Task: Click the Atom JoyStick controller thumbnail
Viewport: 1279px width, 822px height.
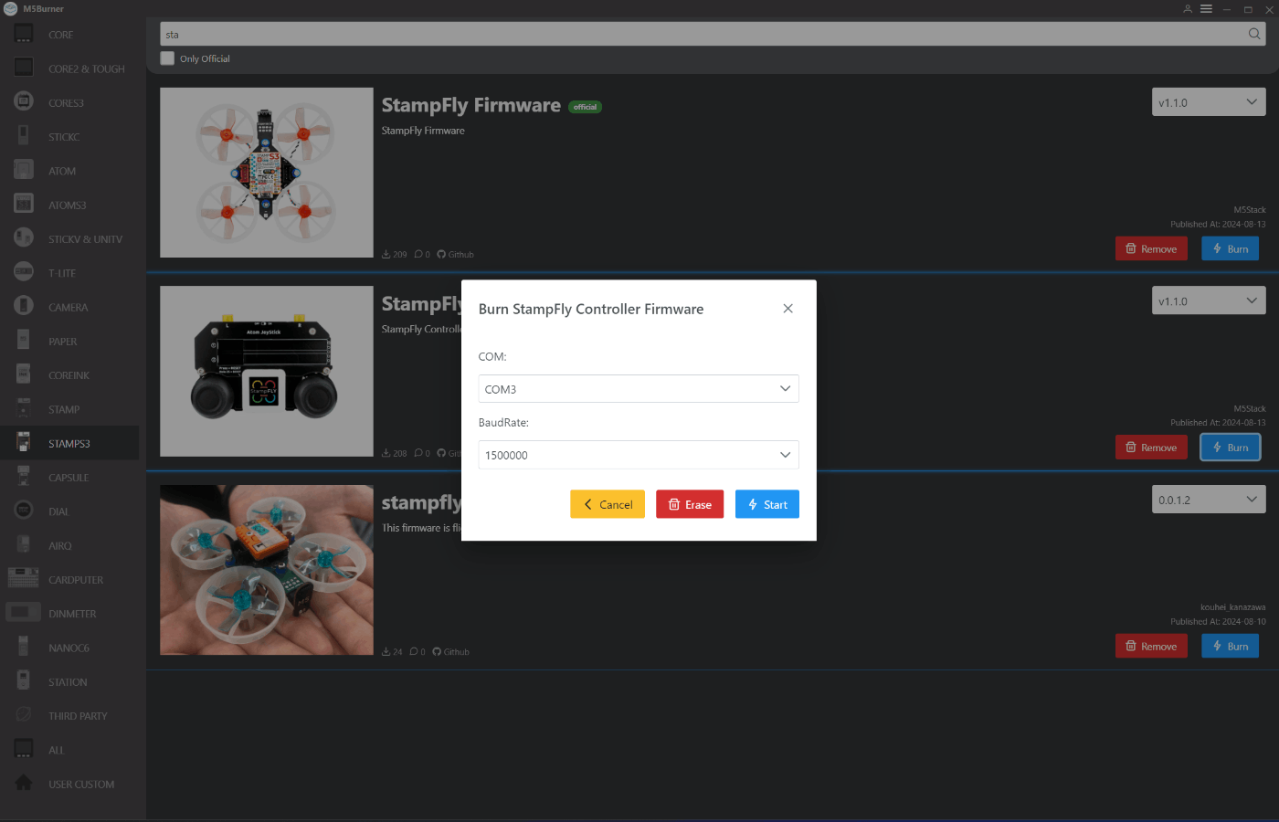Action: 267,371
